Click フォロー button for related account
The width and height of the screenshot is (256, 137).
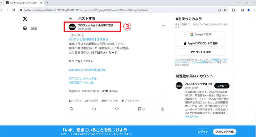(222, 86)
